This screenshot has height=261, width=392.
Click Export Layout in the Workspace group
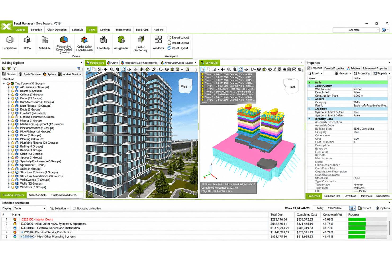178,38
